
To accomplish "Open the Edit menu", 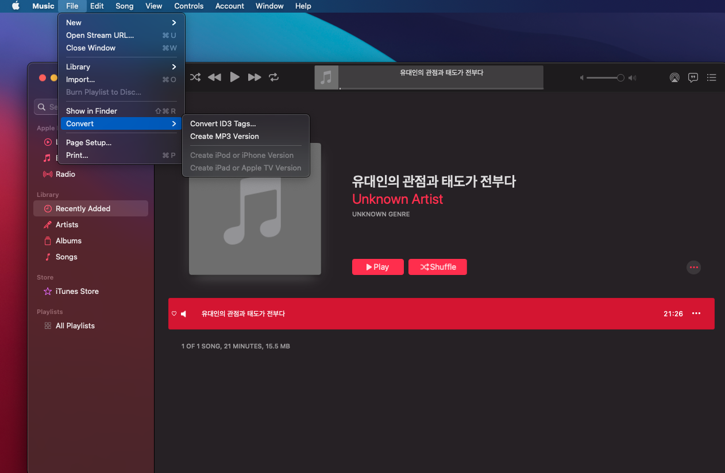I will click(x=97, y=6).
